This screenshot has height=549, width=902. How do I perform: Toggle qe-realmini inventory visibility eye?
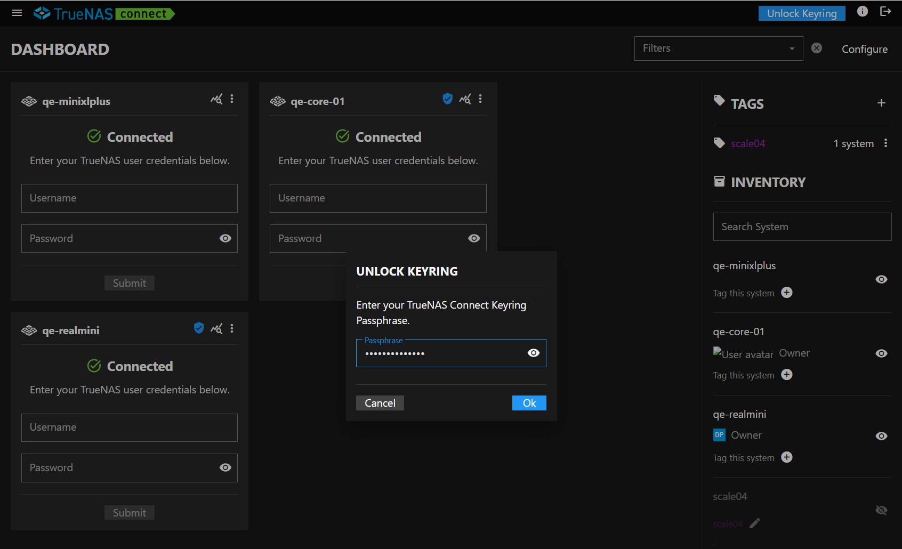pyautogui.click(x=881, y=437)
